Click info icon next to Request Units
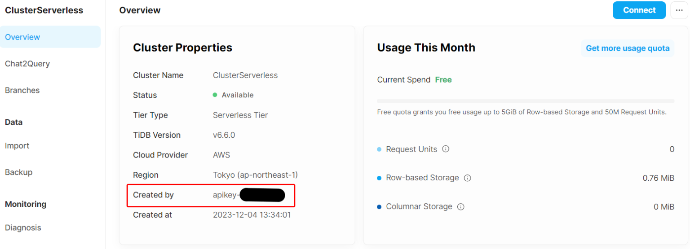The image size is (690, 249). pos(446,149)
